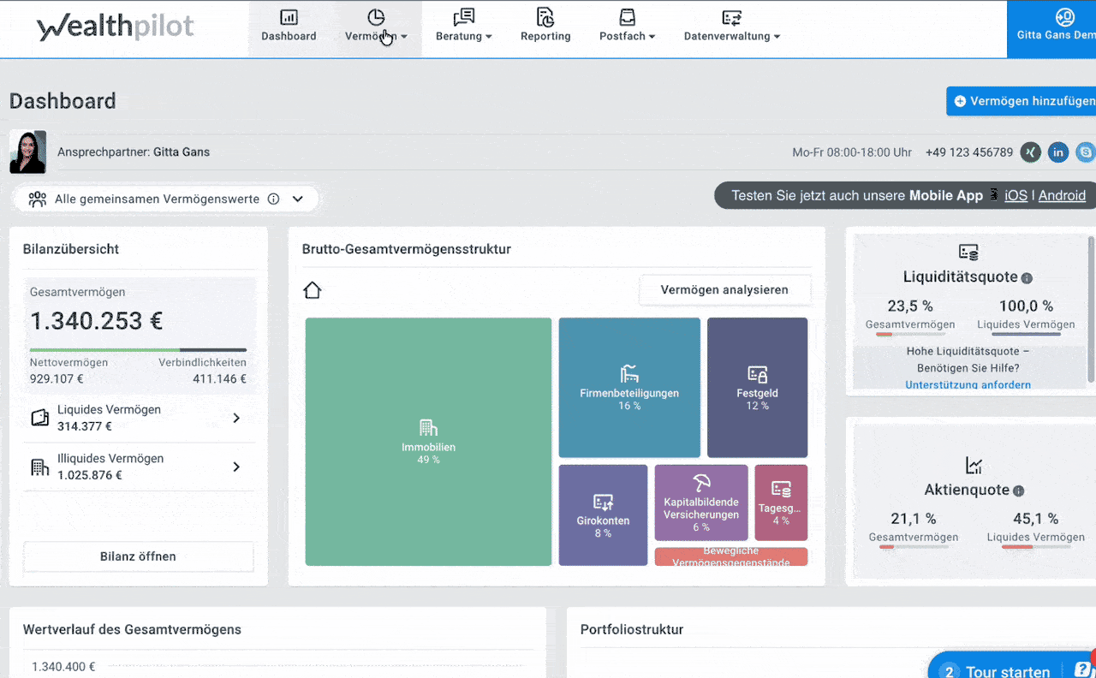The width and height of the screenshot is (1096, 678).
Task: Click info icon next to Aktienquote
Action: point(1018,491)
